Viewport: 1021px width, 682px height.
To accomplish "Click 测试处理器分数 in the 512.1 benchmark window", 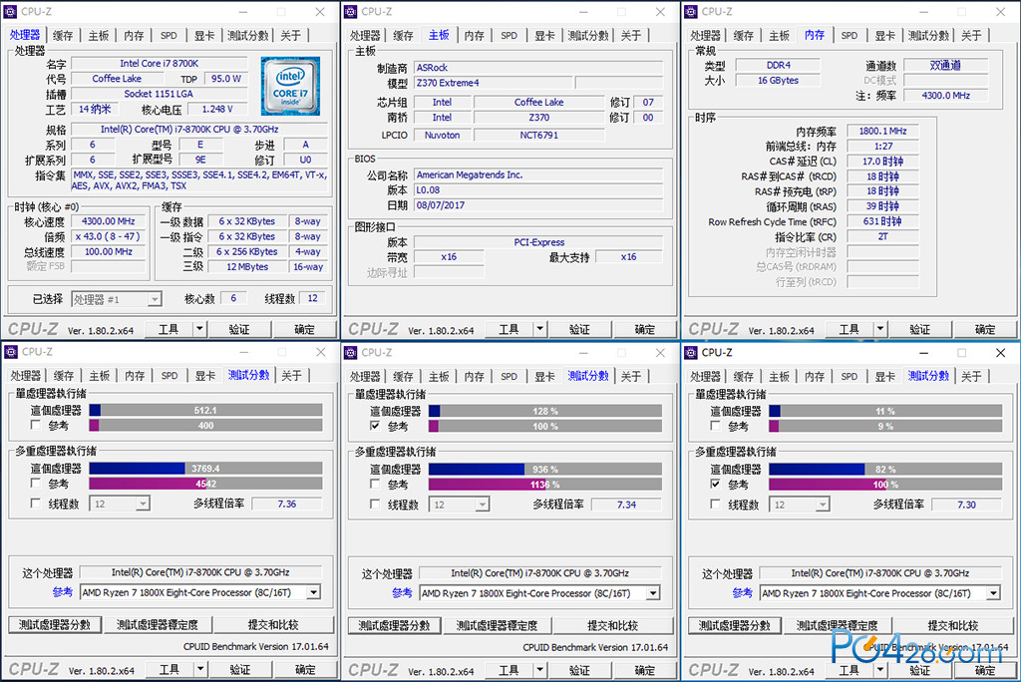I will [x=55, y=625].
